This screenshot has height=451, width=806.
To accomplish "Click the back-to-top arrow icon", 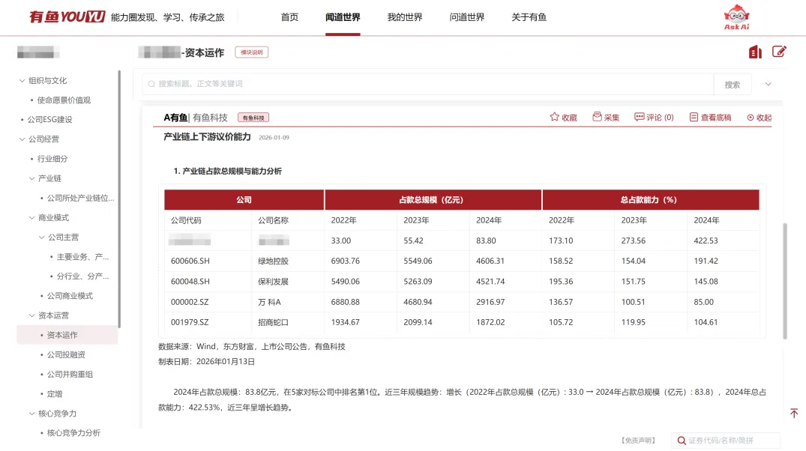I will point(794,413).
